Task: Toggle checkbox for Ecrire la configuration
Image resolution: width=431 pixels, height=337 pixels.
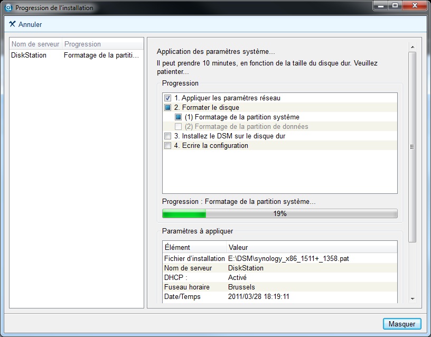Action: click(167, 145)
